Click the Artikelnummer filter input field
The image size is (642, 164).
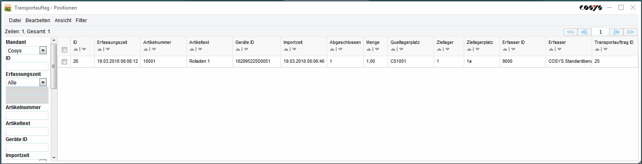pyautogui.click(x=27, y=115)
